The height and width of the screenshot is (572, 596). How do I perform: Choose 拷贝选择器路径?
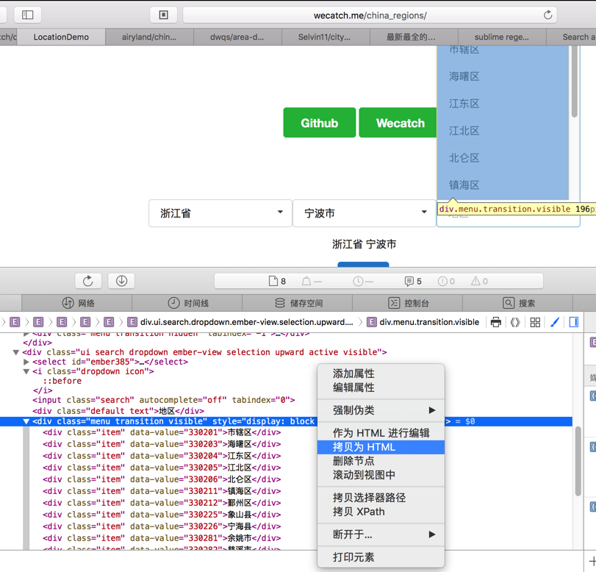[x=381, y=498]
